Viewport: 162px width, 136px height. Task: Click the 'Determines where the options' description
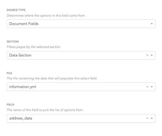pos(46,16)
